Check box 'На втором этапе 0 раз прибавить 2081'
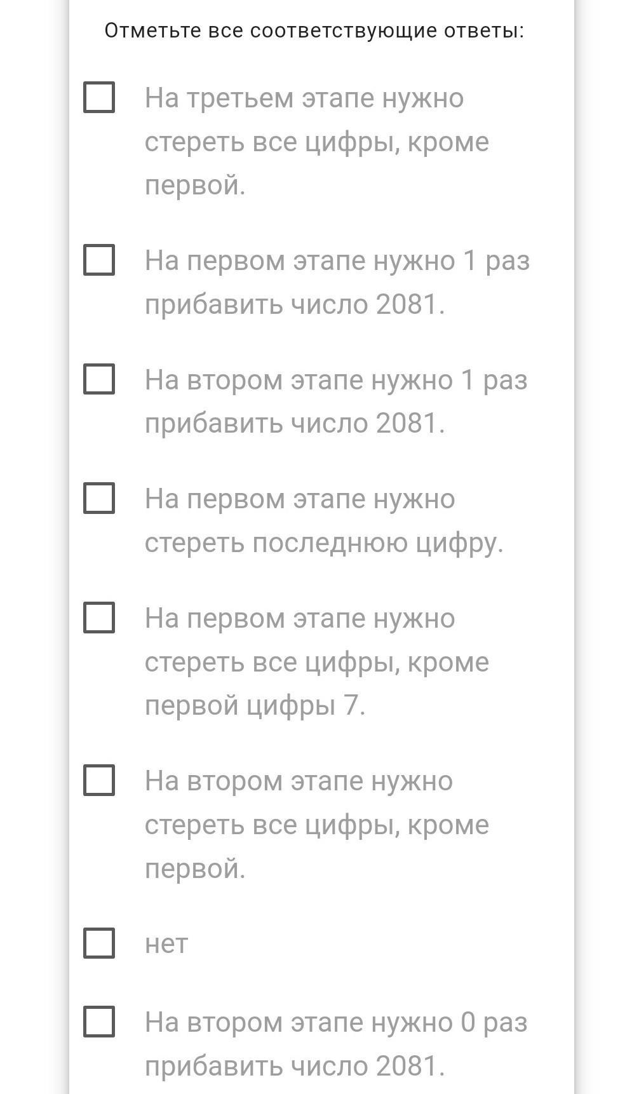 (x=99, y=1022)
